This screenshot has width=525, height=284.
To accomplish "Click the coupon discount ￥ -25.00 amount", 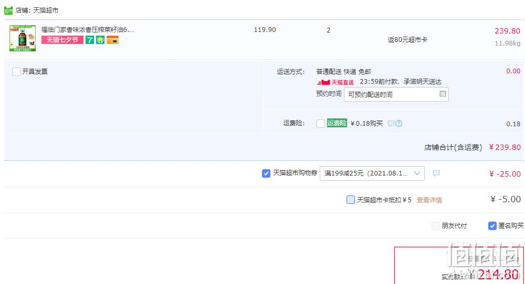I will [505, 174].
